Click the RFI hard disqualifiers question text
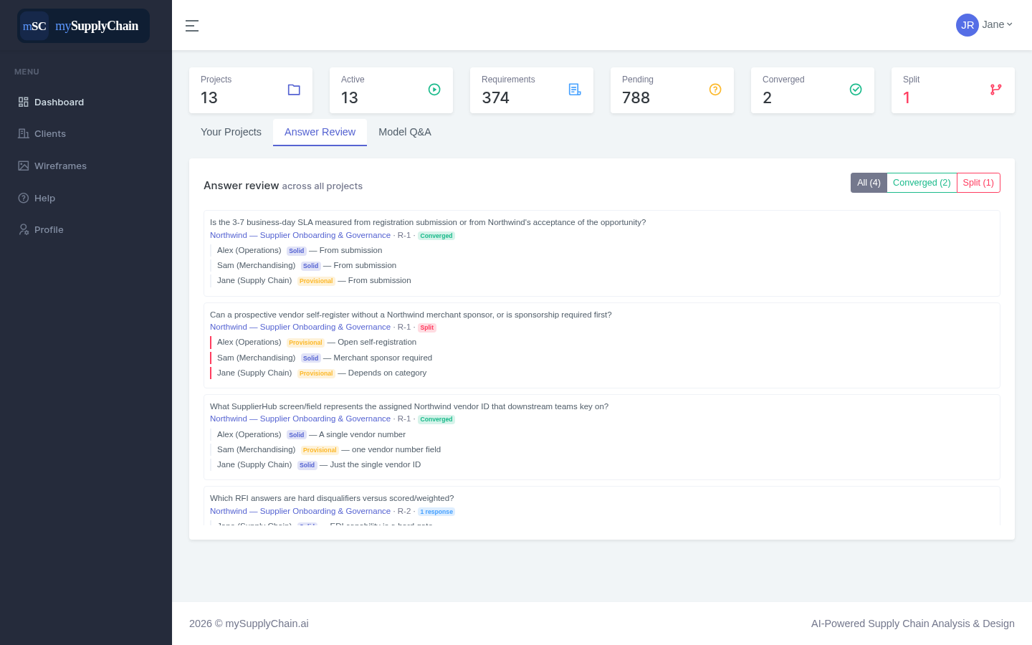Image resolution: width=1032 pixels, height=645 pixels. coord(332,498)
